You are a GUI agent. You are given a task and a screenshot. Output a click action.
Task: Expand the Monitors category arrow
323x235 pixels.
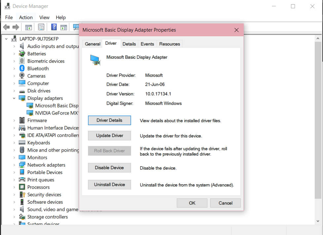tap(14, 158)
